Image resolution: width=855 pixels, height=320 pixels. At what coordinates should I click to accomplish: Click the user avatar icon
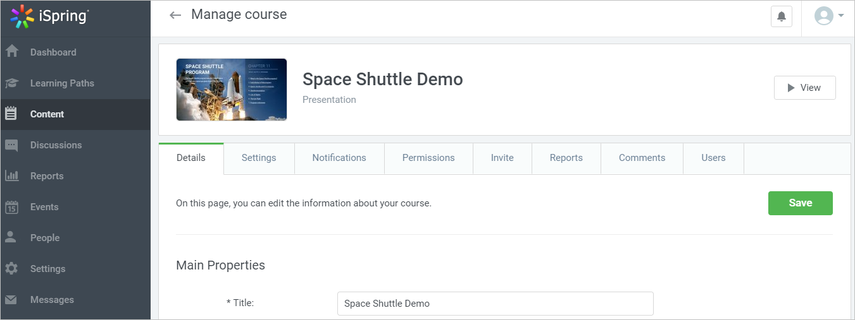point(823,16)
